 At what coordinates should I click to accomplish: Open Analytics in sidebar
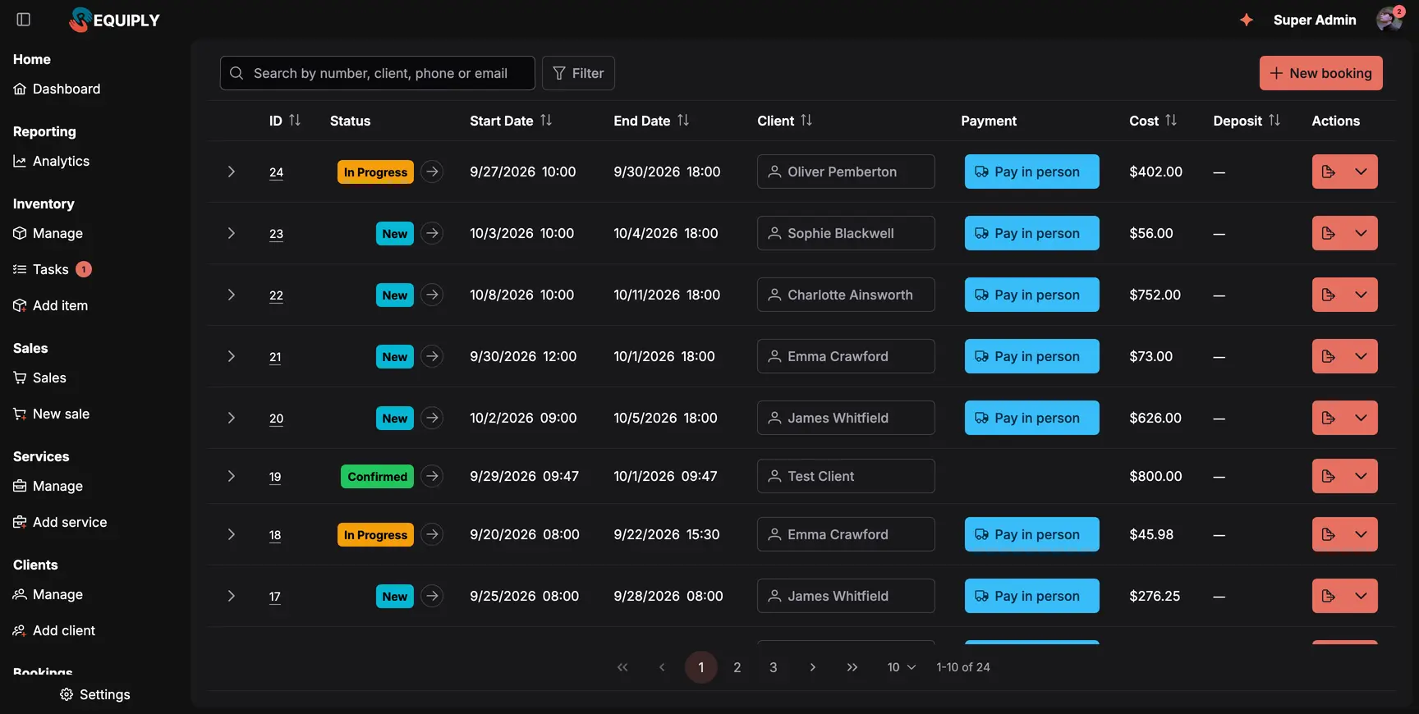tap(51, 161)
